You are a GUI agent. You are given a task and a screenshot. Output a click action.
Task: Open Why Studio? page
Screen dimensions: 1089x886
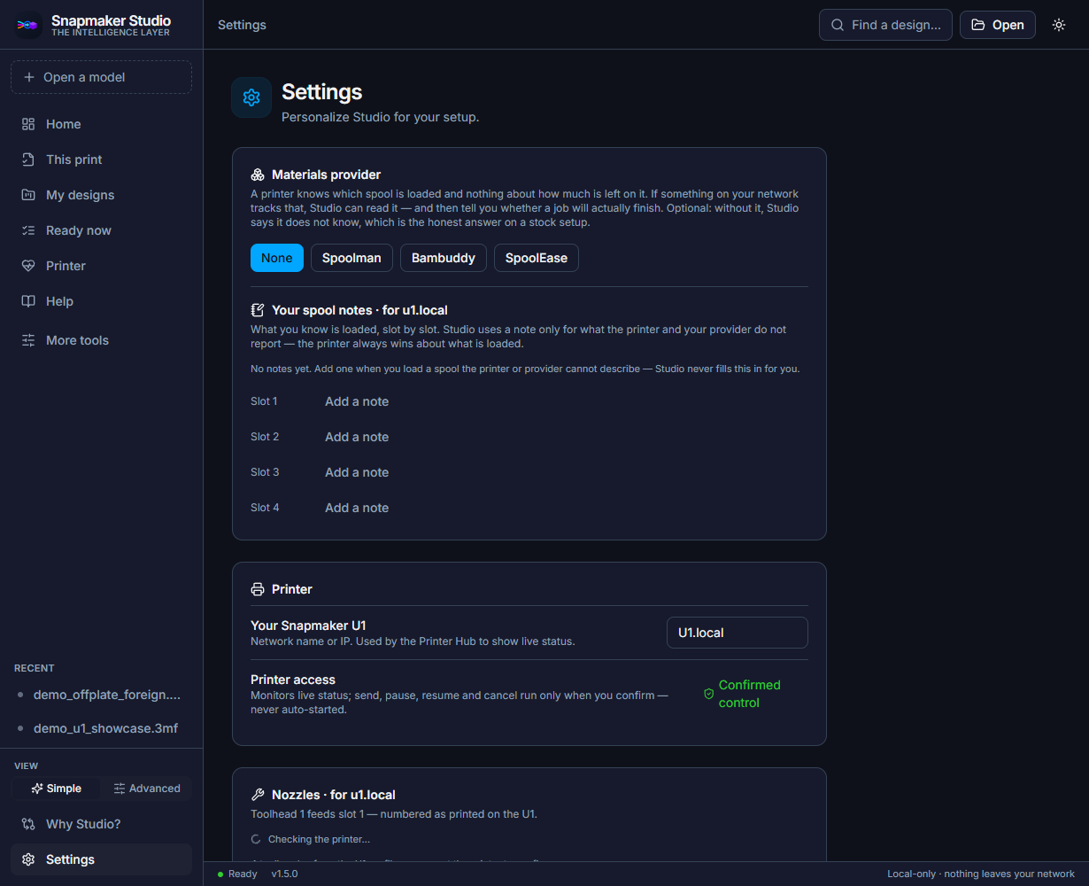point(101,824)
